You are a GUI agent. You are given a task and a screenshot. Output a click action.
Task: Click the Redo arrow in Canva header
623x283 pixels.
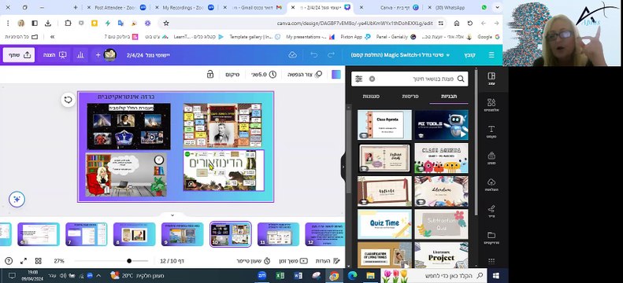(331, 55)
